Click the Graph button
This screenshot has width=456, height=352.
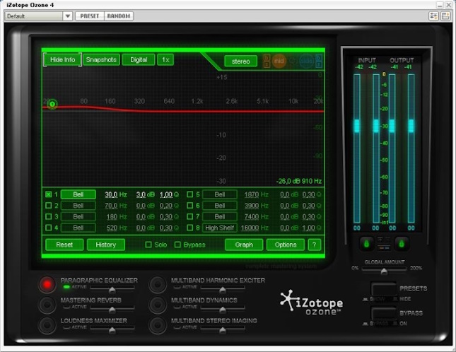[244, 245]
